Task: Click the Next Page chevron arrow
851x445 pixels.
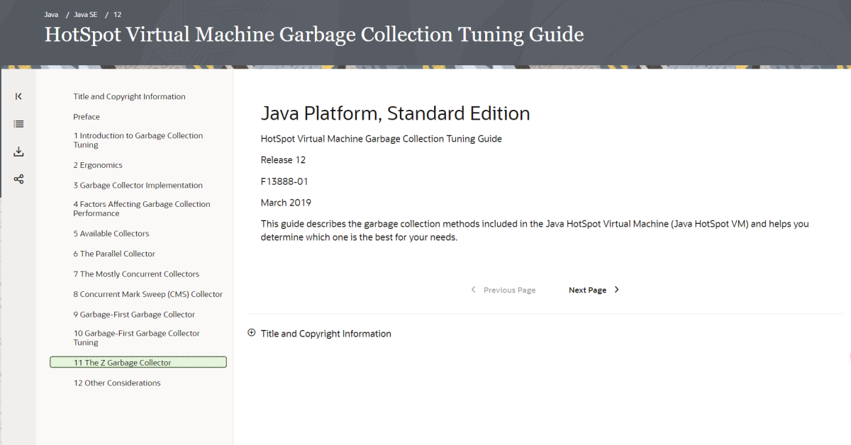Action: [617, 289]
